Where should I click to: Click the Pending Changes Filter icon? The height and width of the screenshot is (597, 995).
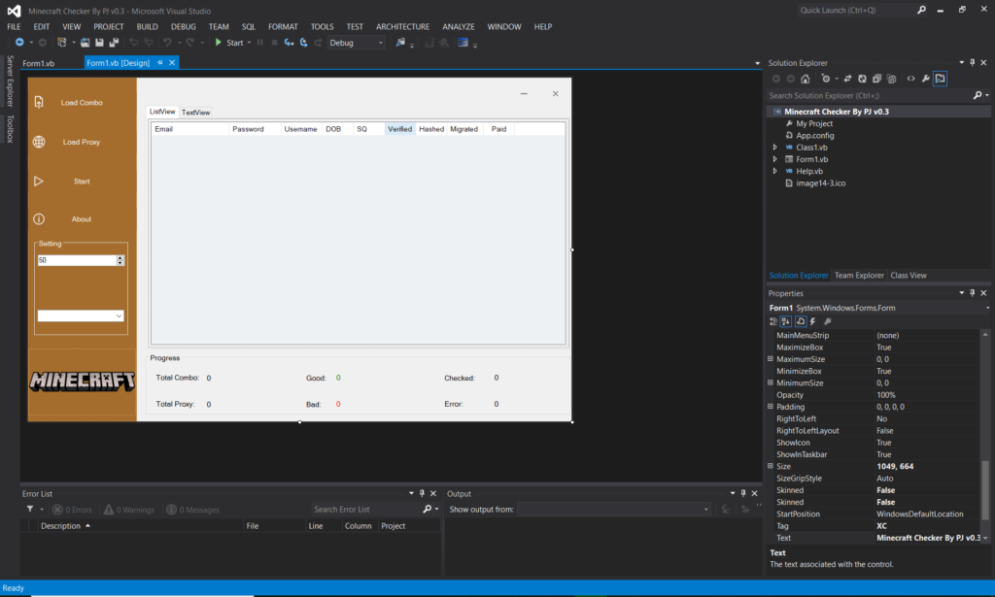click(826, 79)
